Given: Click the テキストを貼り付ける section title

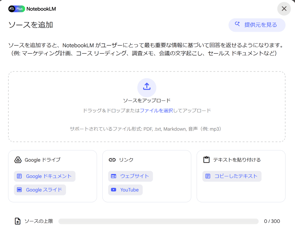Looking at the screenshot, I should tap(237, 160).
